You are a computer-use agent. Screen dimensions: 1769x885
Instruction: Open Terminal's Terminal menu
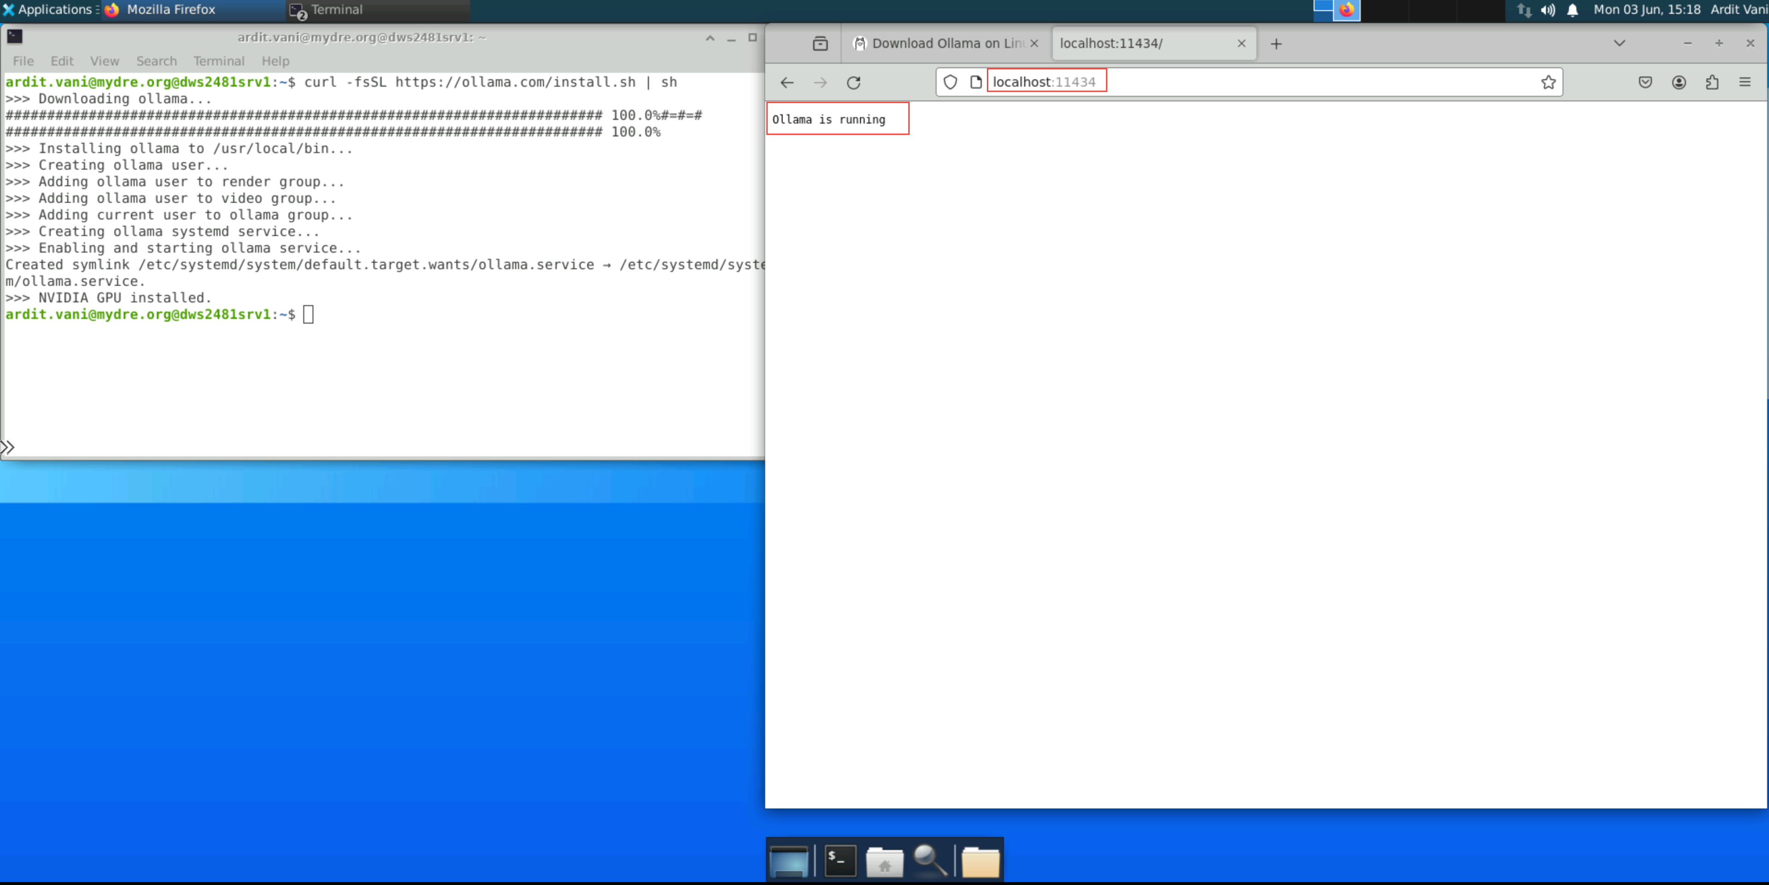click(218, 61)
